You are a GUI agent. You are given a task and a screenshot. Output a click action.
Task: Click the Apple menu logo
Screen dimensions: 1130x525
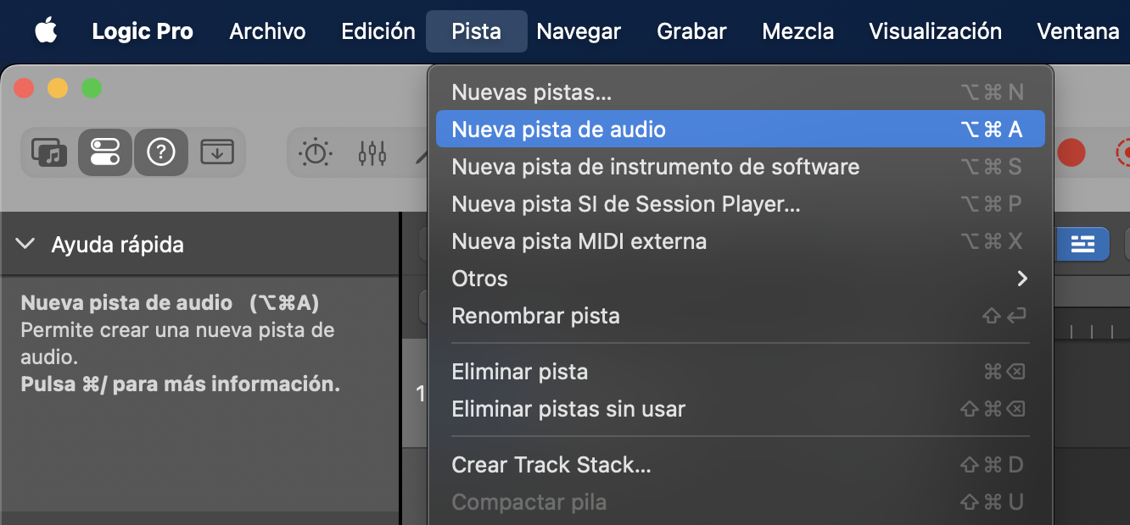46,32
